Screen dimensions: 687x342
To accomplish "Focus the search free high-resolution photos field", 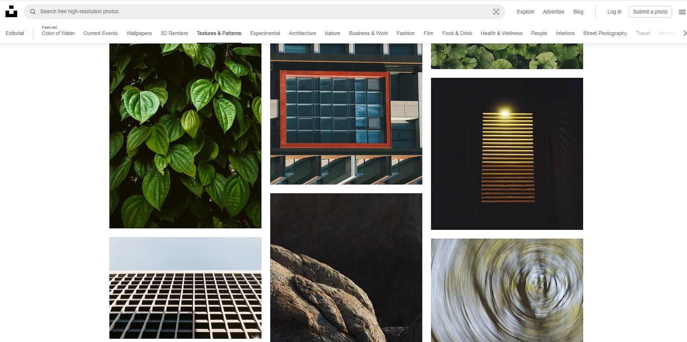I will (x=264, y=12).
